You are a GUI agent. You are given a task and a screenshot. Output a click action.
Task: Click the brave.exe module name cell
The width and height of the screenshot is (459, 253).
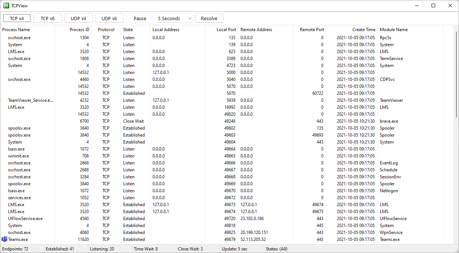pyautogui.click(x=389, y=121)
